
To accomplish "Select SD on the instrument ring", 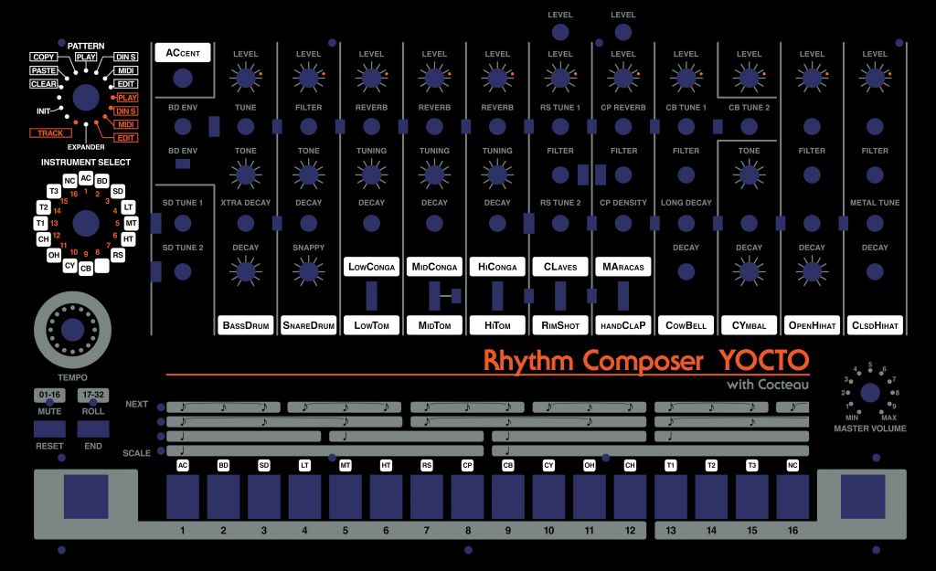I will (x=118, y=191).
